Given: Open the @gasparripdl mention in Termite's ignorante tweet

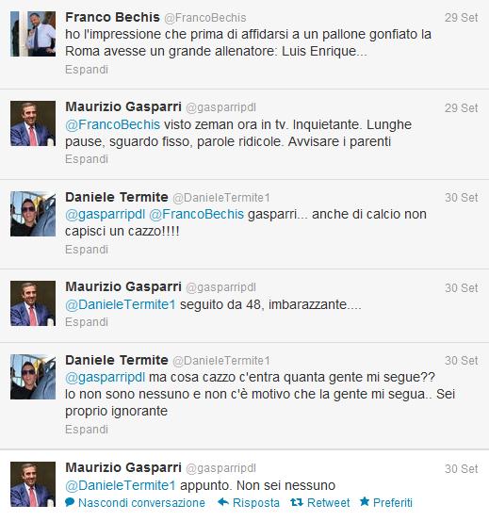Looking at the screenshot, I should [105, 378].
